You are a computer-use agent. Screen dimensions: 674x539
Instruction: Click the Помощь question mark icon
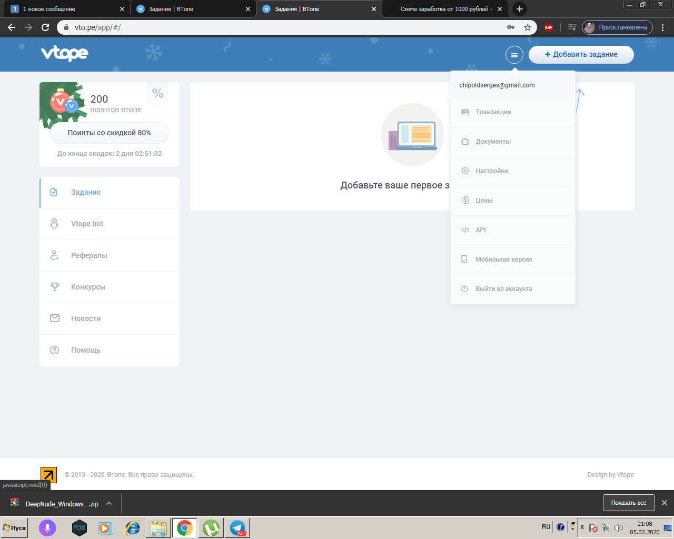coord(54,350)
